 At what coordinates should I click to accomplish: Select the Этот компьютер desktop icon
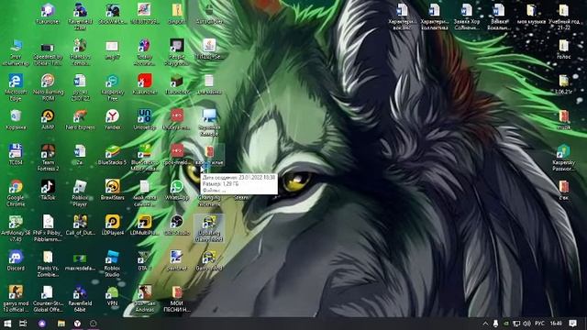tap(16, 52)
